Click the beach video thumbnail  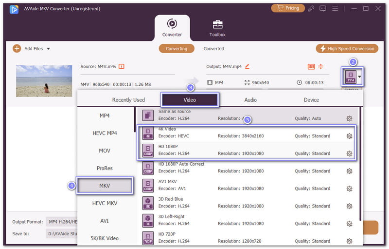pos(44,80)
